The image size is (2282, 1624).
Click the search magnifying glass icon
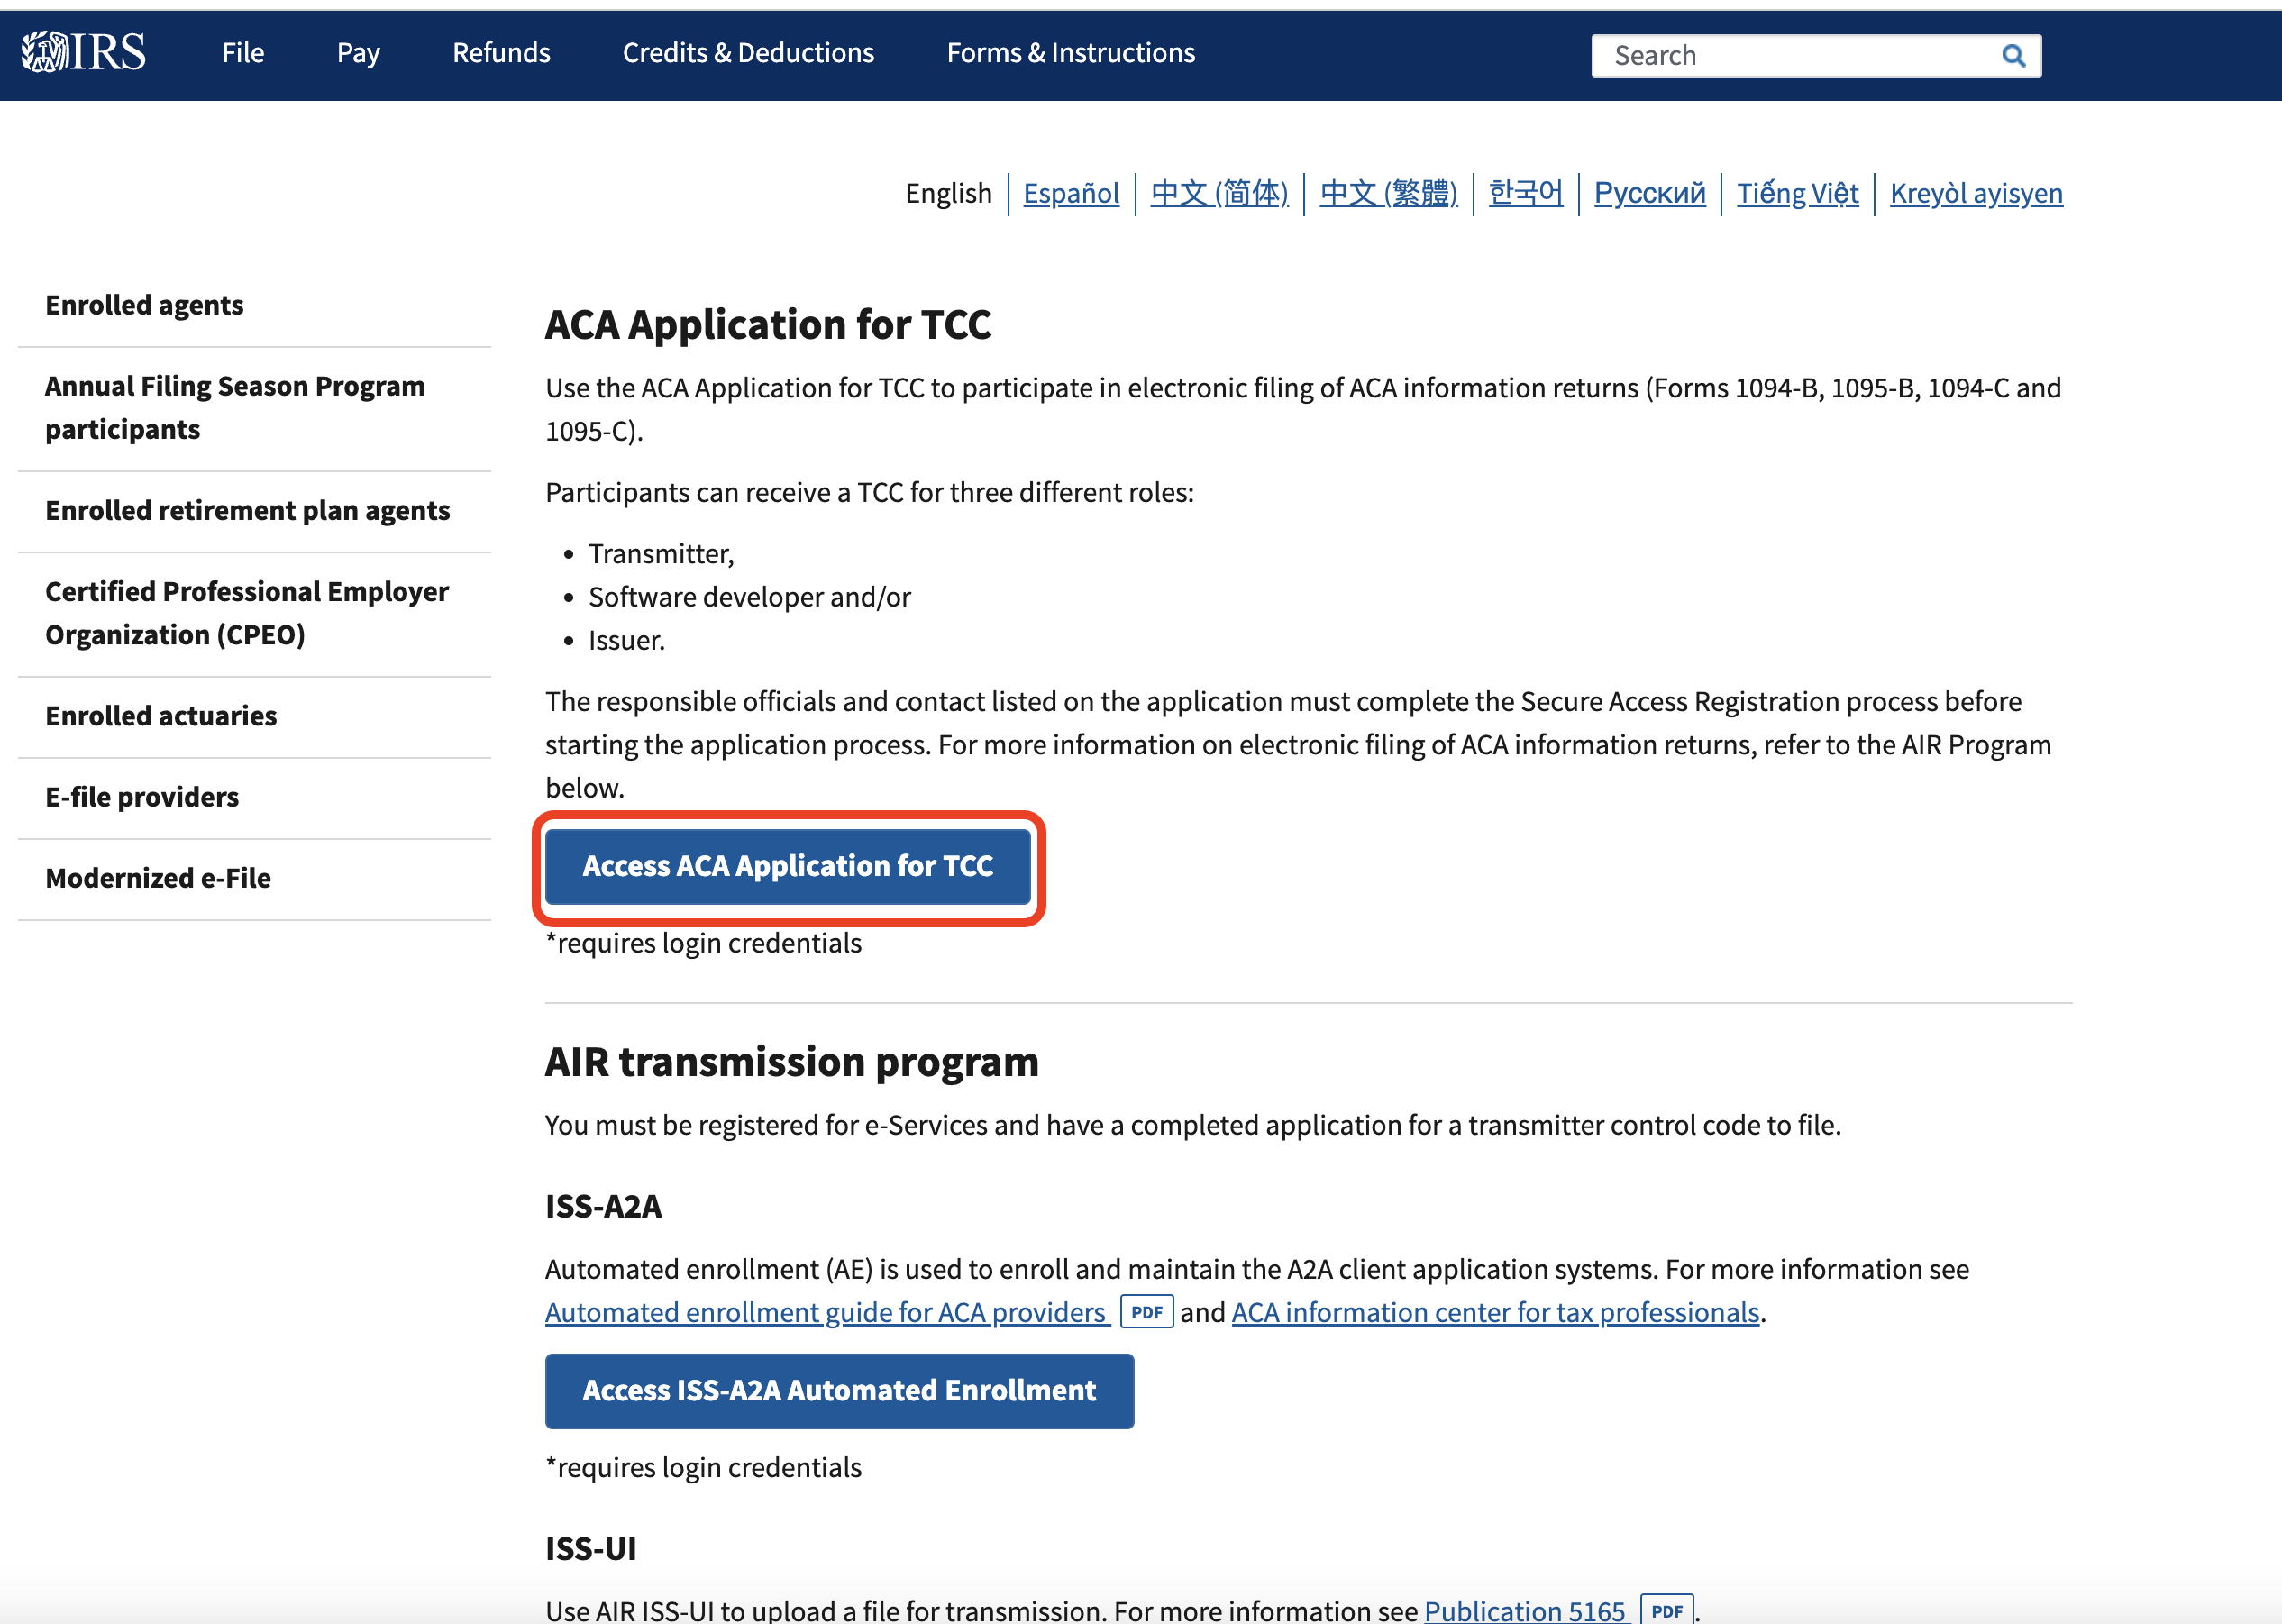pos(2013,55)
